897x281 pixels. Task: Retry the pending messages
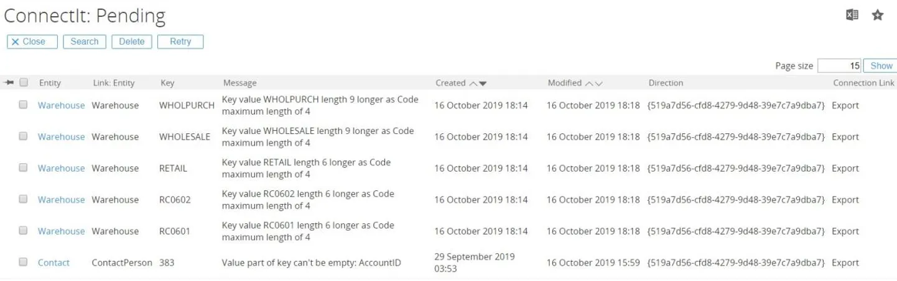[x=180, y=42]
